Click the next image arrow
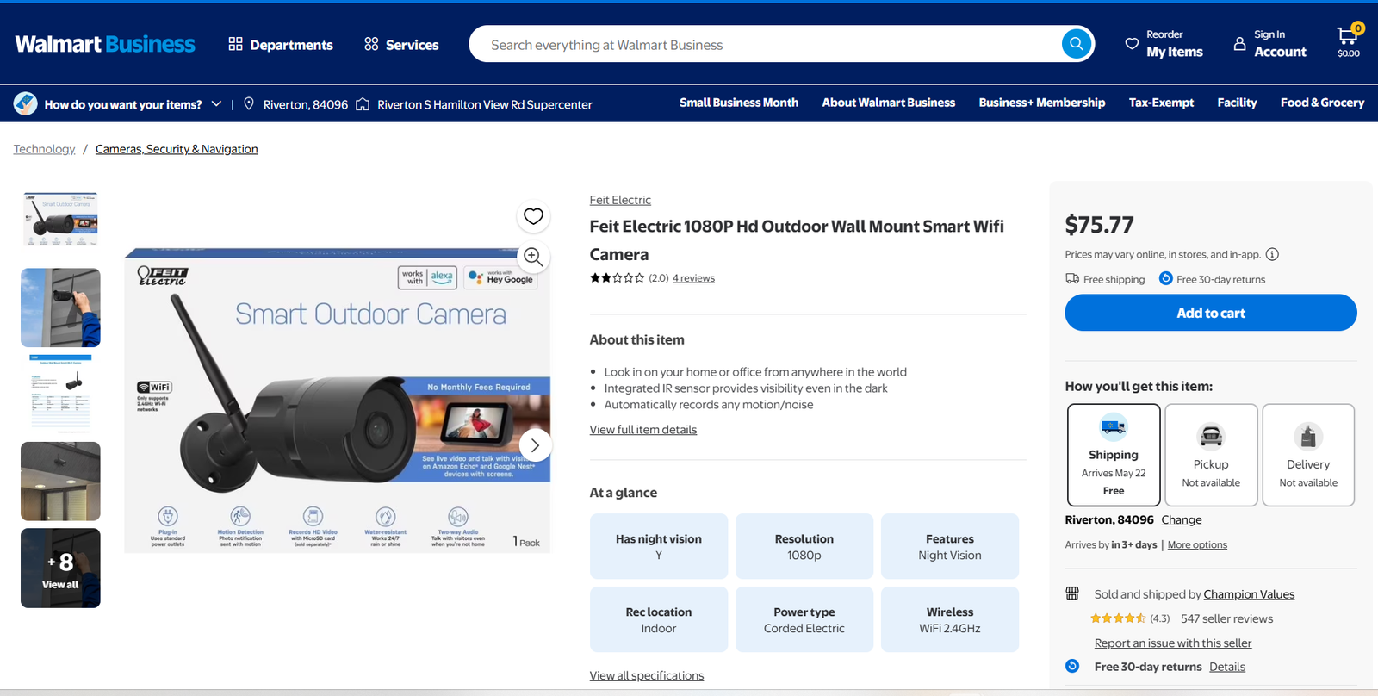 (x=535, y=445)
